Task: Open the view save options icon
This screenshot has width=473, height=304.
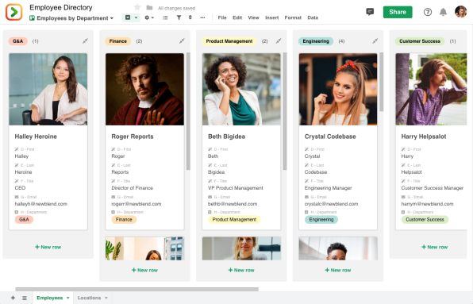Action: [x=128, y=17]
